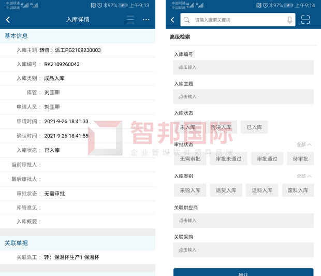Tap the 关联单据 section header

coord(16,243)
